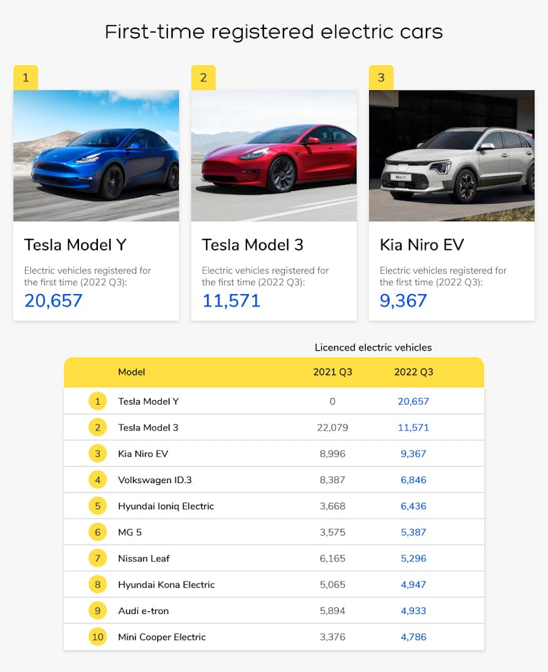548x672 pixels.
Task: Click the First-time registered electric cars heading
Action: (x=274, y=32)
